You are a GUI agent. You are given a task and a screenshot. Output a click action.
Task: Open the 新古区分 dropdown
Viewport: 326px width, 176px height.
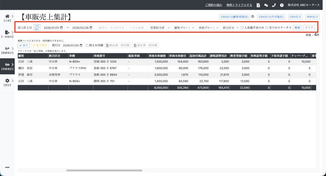[x=230, y=28]
